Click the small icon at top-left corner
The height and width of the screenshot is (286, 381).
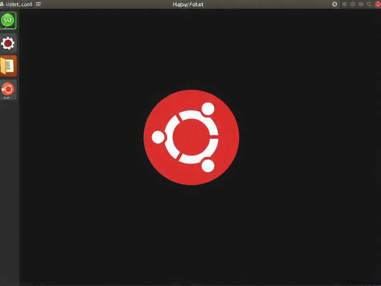click(2, 4)
